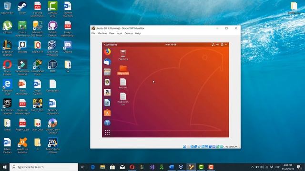
Task: Select the uTorrent desktop shortcut
Action: pos(7,27)
